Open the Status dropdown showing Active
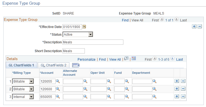This screenshot has height=107, width=206. (78, 34)
